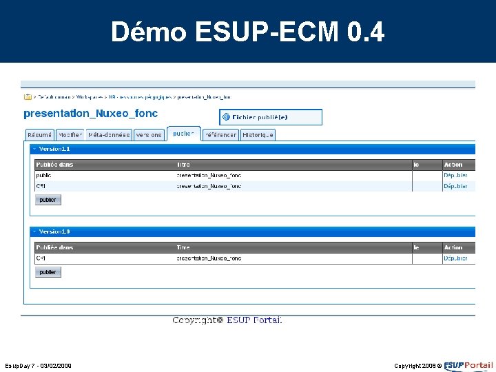The image size is (496, 372).
Task: Click the home folder breadcrumb icon
Action: pos(28,97)
